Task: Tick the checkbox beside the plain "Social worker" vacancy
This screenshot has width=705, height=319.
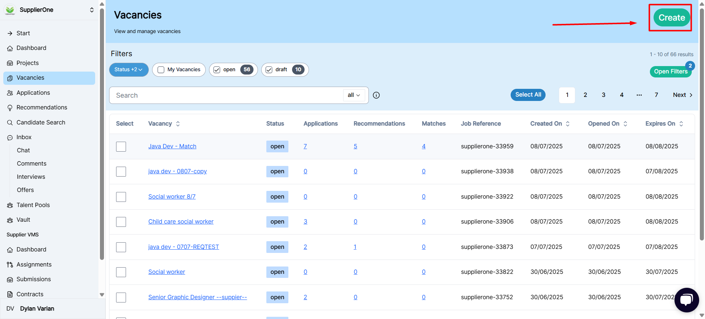Action: [121, 272]
